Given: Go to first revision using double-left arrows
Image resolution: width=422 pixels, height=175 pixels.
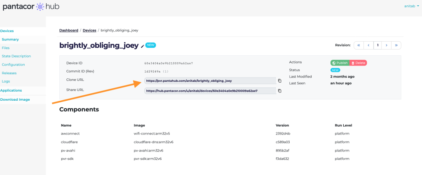Looking at the screenshot, I should click(x=359, y=45).
